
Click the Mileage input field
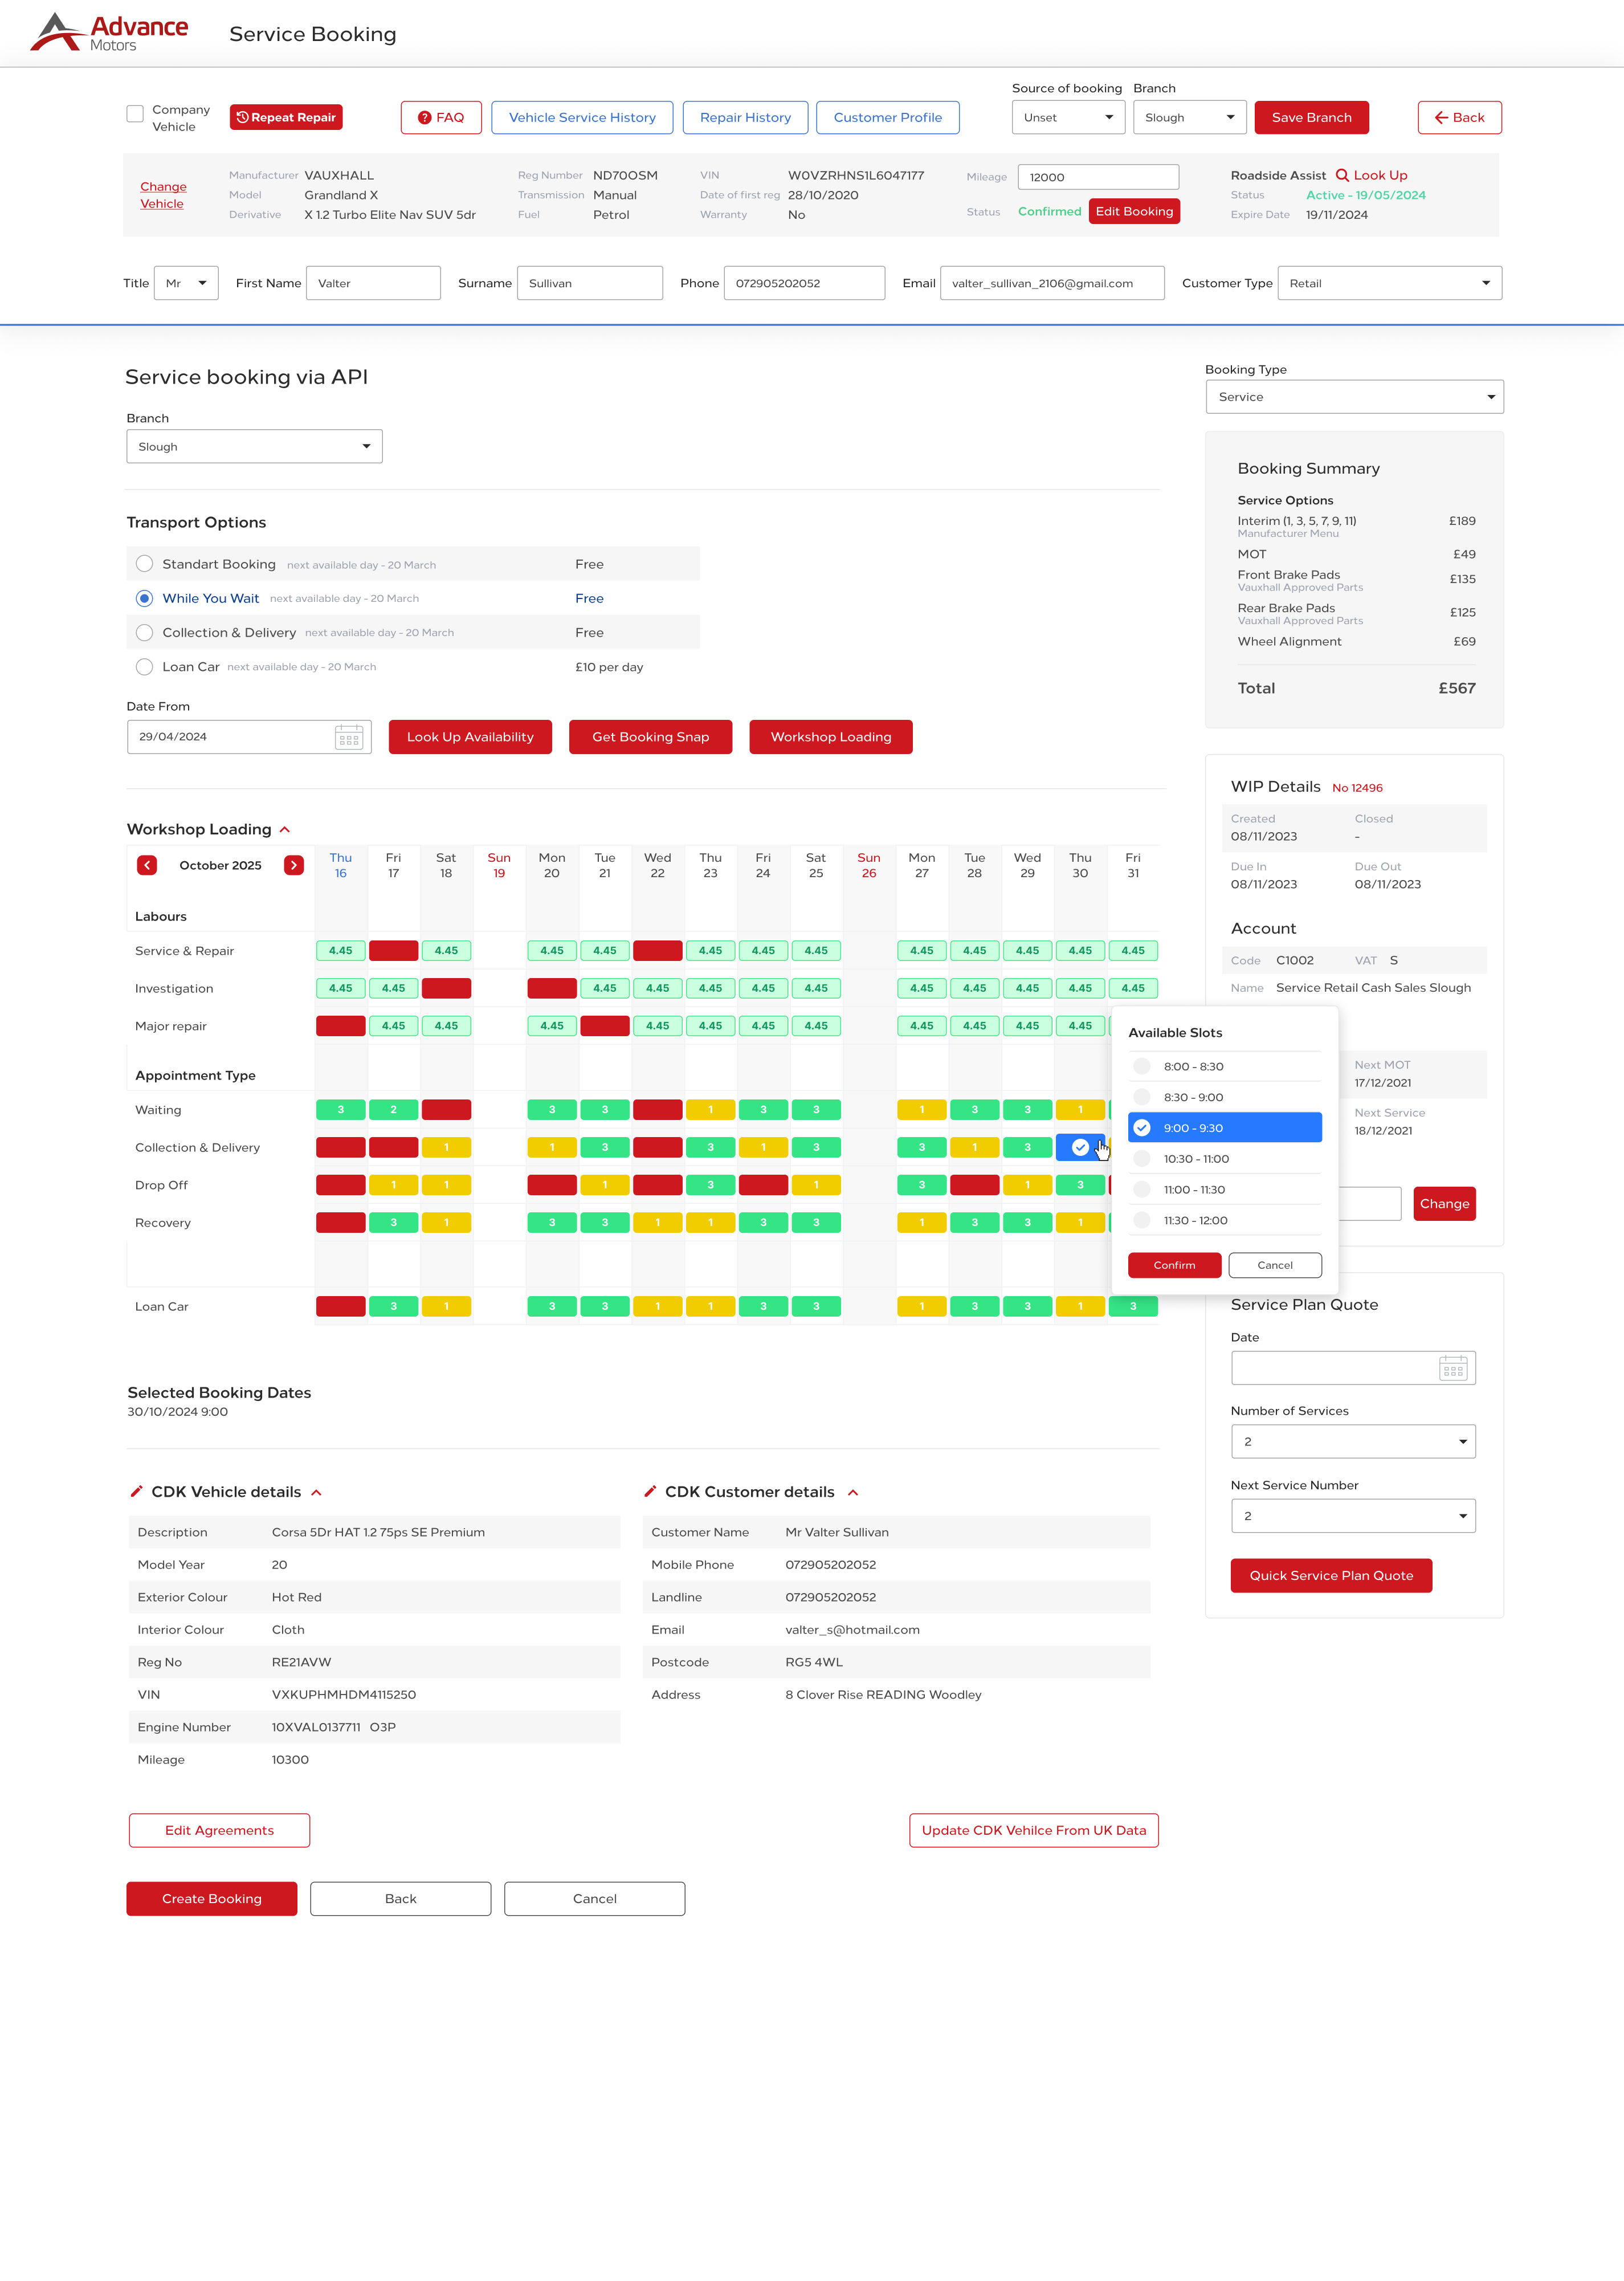point(1098,177)
